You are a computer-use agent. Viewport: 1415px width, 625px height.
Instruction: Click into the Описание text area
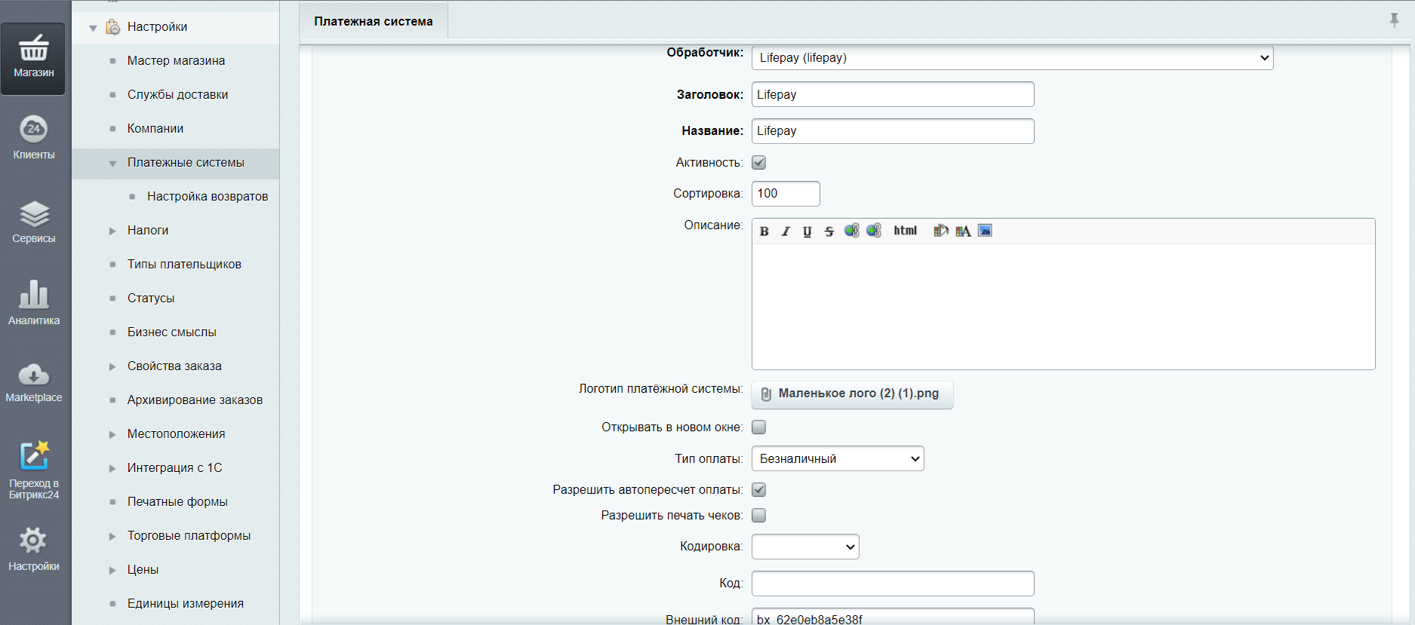click(x=1063, y=306)
